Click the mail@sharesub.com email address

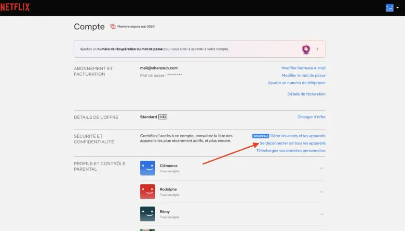(x=159, y=68)
